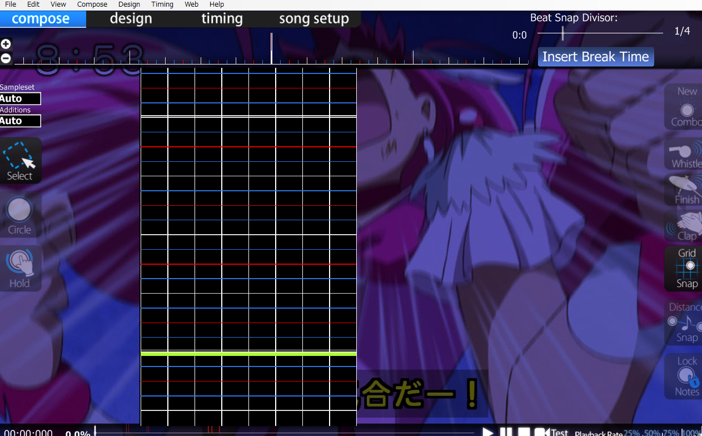Choose the Hold note tool
The image size is (702, 436).
tap(20, 269)
